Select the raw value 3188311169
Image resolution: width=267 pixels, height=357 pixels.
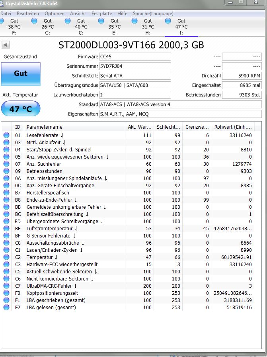point(238,300)
